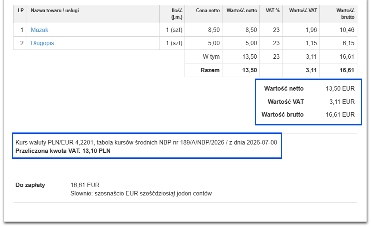
Task: Select Przeliczona kwota VAT 13,10 PLN text
Action: click(63, 151)
